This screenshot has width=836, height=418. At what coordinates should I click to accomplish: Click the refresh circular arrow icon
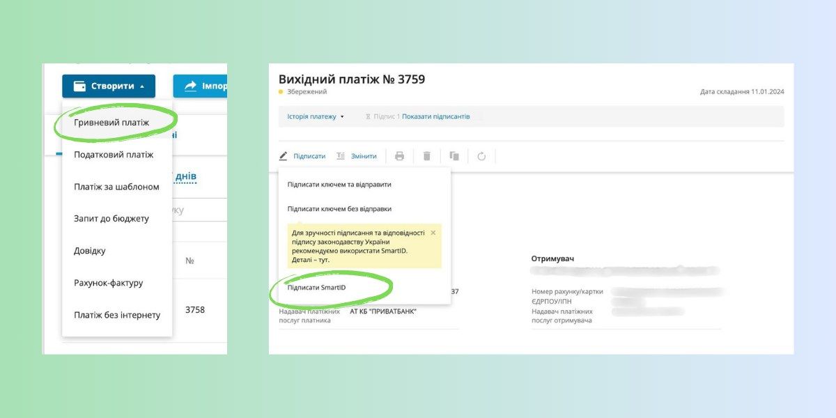(481, 156)
